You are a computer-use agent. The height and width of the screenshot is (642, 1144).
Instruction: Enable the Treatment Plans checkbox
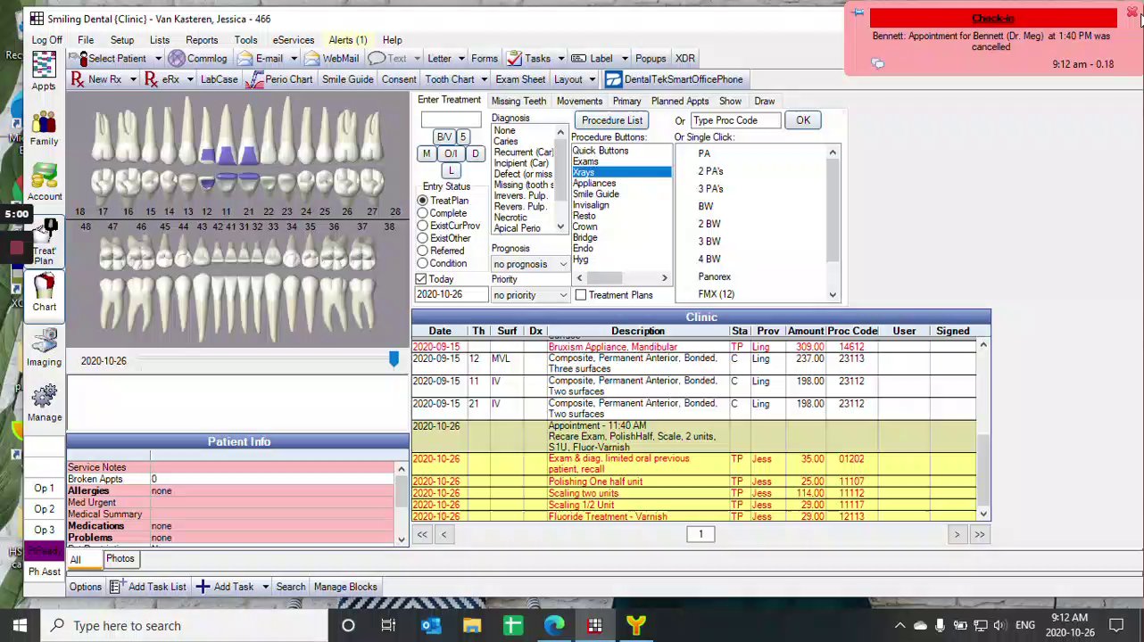pyautogui.click(x=581, y=295)
